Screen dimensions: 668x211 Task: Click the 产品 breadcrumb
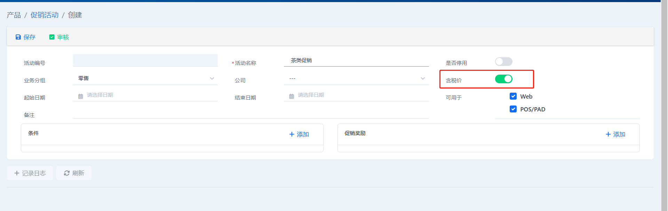tap(14, 15)
